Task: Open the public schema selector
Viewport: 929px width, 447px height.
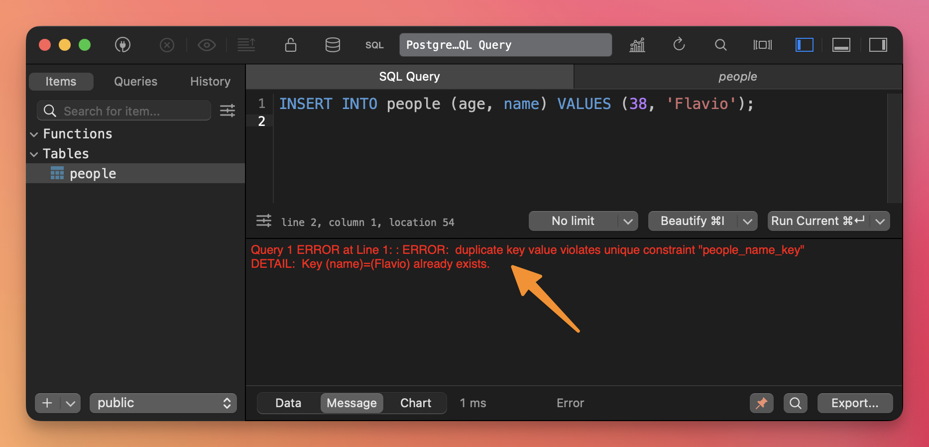Action: coord(163,403)
